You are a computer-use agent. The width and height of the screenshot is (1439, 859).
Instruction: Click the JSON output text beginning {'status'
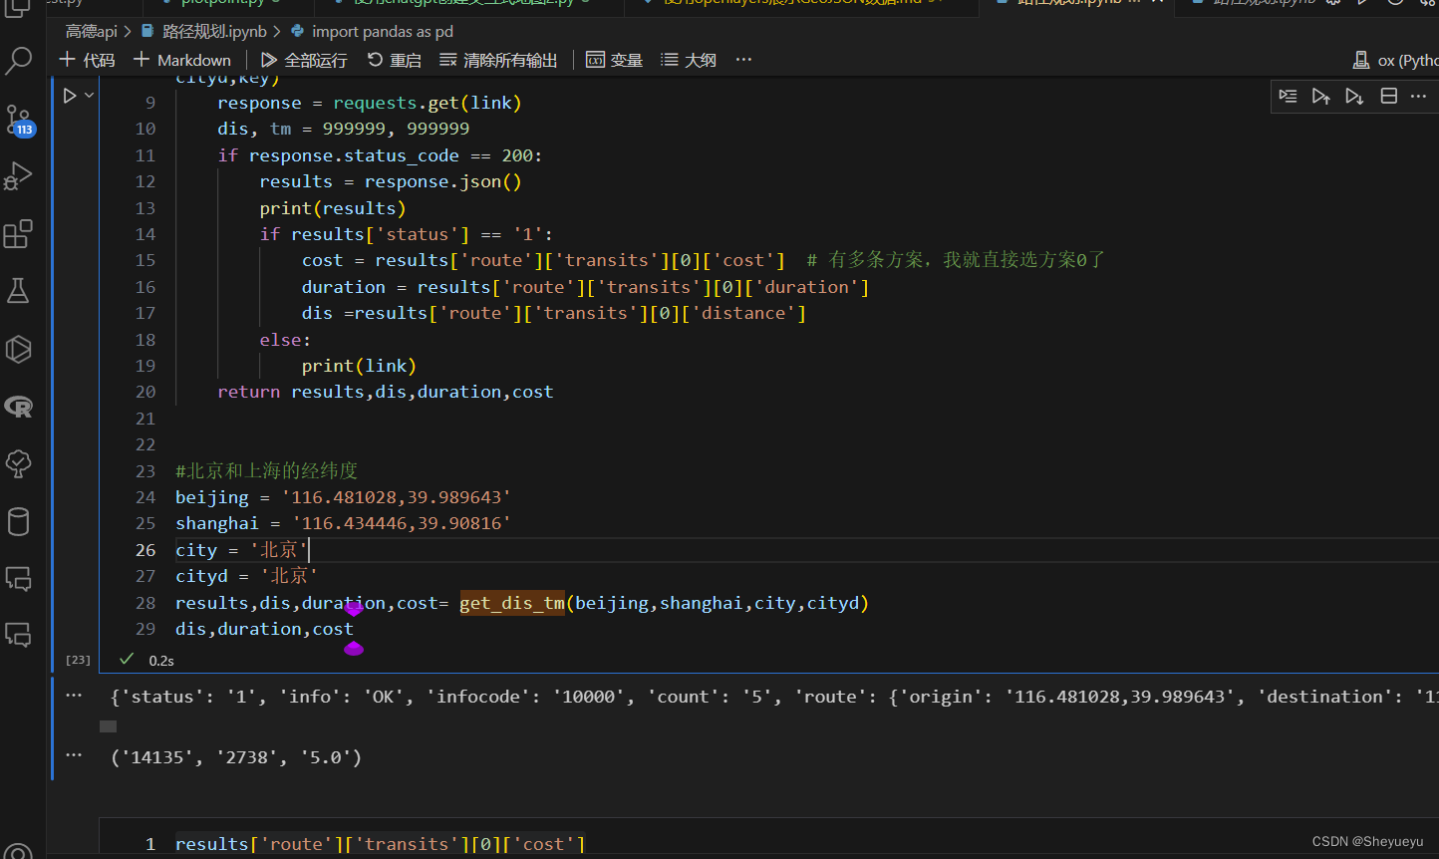point(774,697)
